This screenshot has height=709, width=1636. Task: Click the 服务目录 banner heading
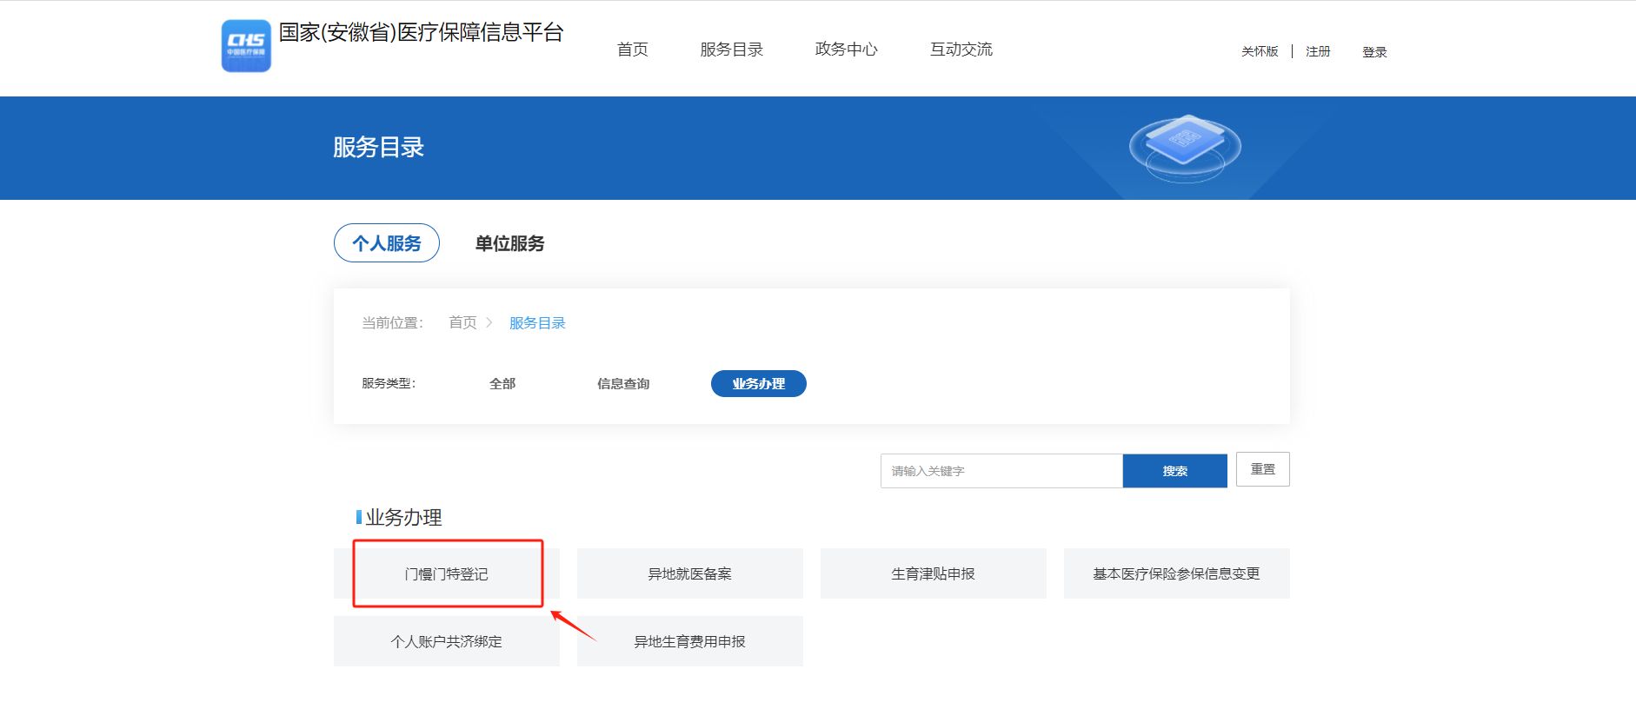click(378, 147)
